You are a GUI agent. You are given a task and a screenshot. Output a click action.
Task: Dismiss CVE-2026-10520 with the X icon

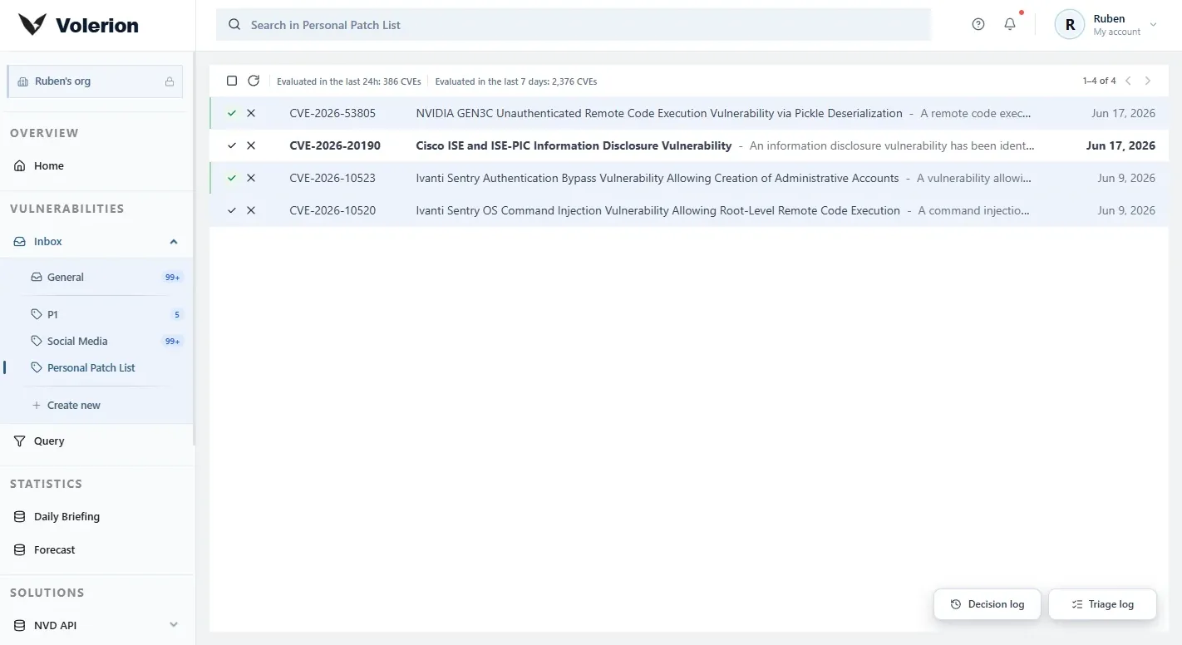(251, 210)
